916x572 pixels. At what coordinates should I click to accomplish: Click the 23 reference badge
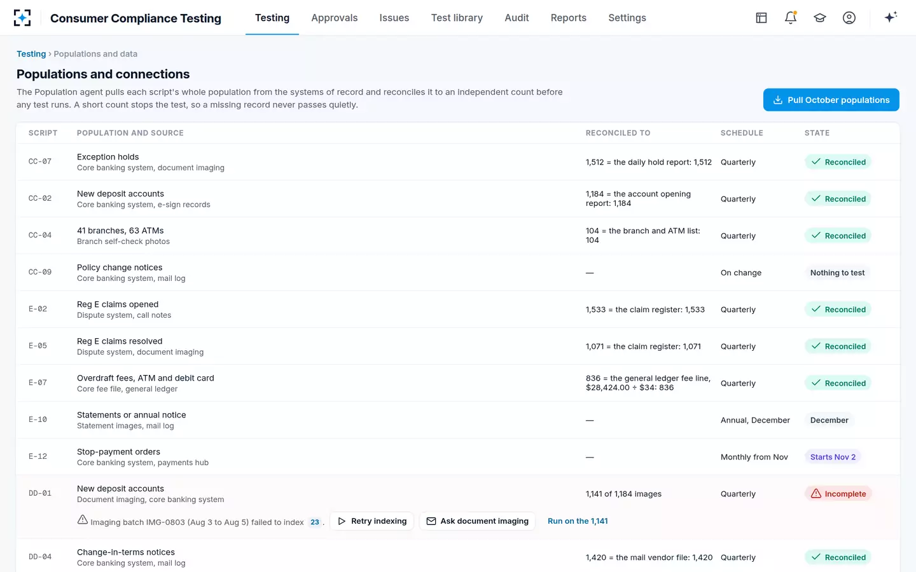[x=315, y=522]
